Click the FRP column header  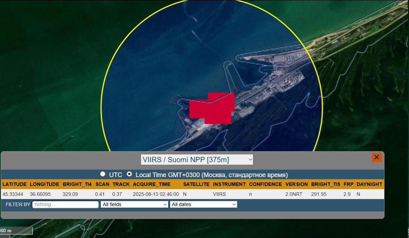pyautogui.click(x=349, y=184)
